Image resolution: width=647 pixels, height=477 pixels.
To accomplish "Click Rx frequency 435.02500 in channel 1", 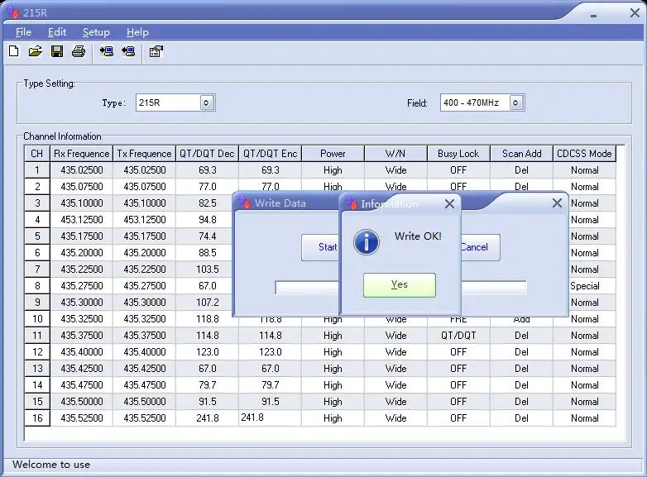I will coord(82,169).
